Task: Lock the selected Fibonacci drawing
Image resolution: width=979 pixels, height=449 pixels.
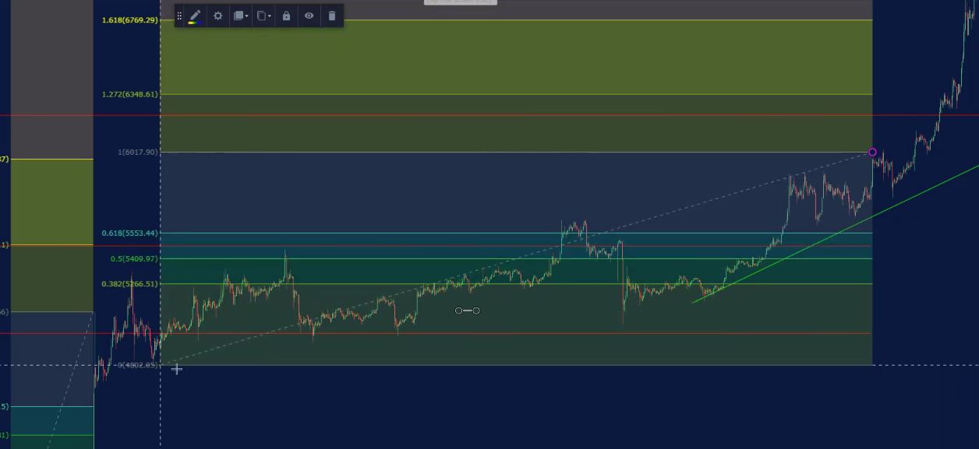Action: [x=286, y=16]
